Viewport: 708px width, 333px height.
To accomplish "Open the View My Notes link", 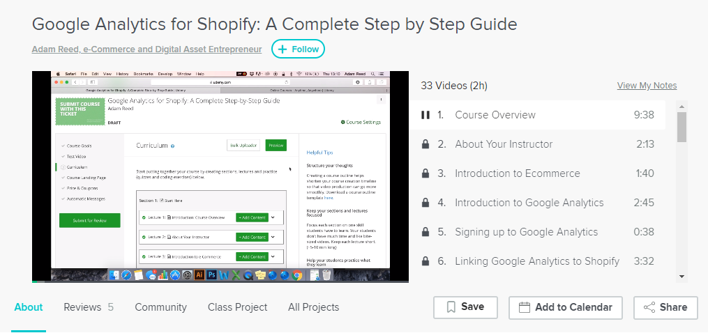I will tap(647, 86).
